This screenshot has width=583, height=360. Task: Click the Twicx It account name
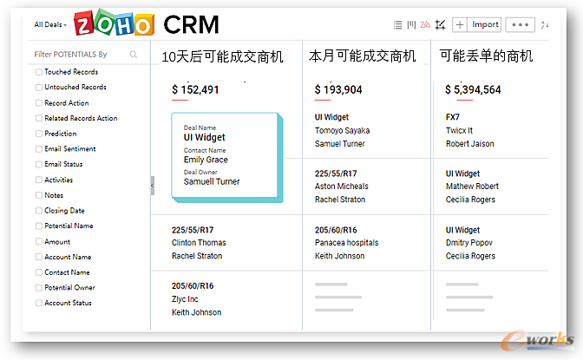pos(459,130)
